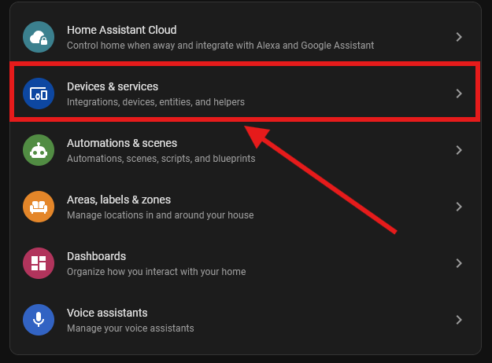Click the microphone Voice assistants icon
This screenshot has width=492, height=363.
pos(38,320)
